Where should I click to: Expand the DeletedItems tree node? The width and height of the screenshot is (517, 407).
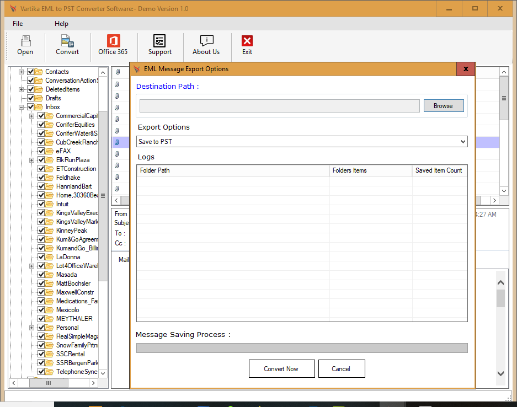click(21, 90)
